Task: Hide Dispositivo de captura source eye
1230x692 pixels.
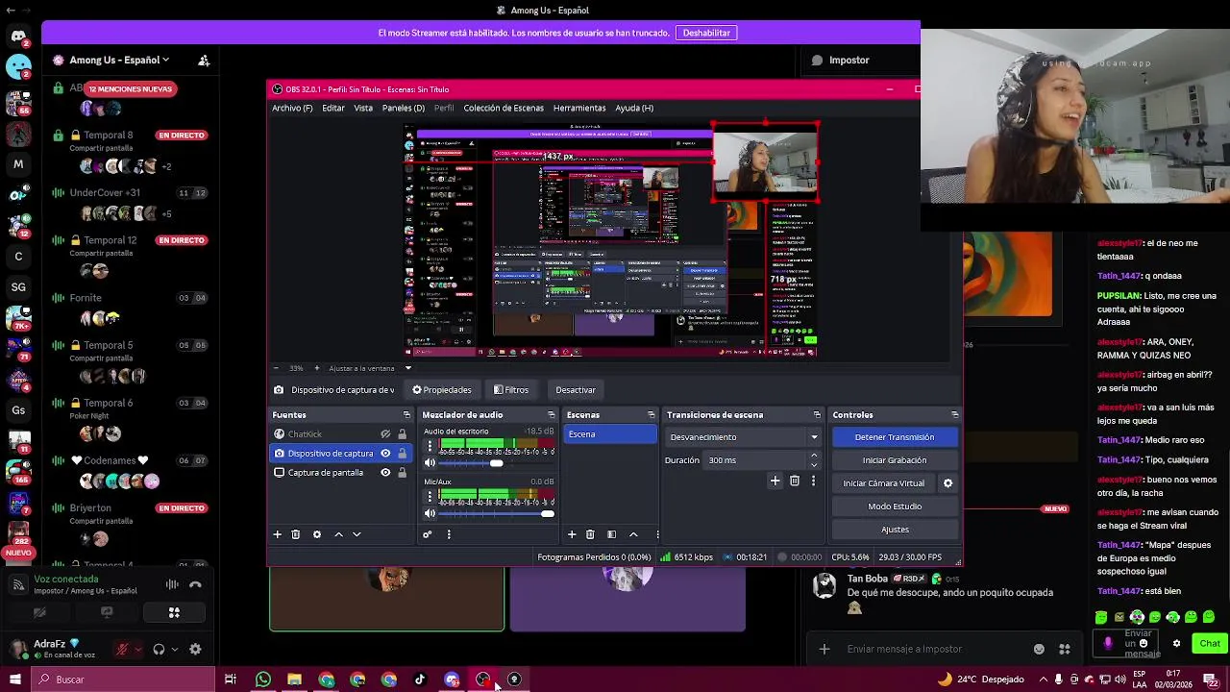Action: (385, 454)
